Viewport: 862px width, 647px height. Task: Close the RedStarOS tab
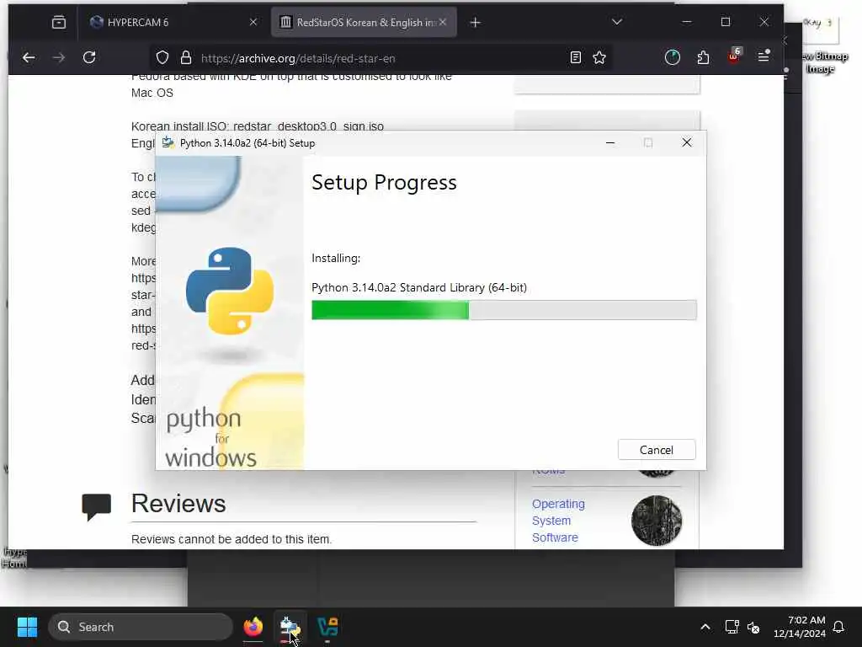point(443,22)
